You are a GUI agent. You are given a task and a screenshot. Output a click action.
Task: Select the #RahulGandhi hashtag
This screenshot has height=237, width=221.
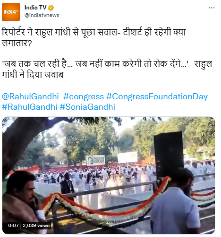29,107
